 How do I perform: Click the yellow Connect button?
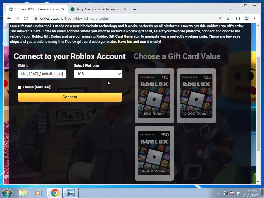[70, 97]
